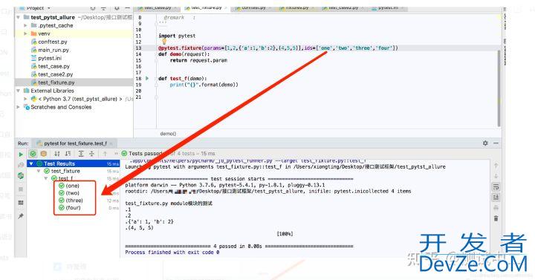Click the Restore Layout icon in Run sidebar
Viewport: 535px width, 280px height.
point(21,203)
